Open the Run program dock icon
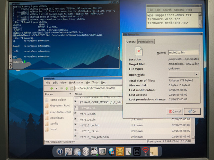 coord(86,151)
